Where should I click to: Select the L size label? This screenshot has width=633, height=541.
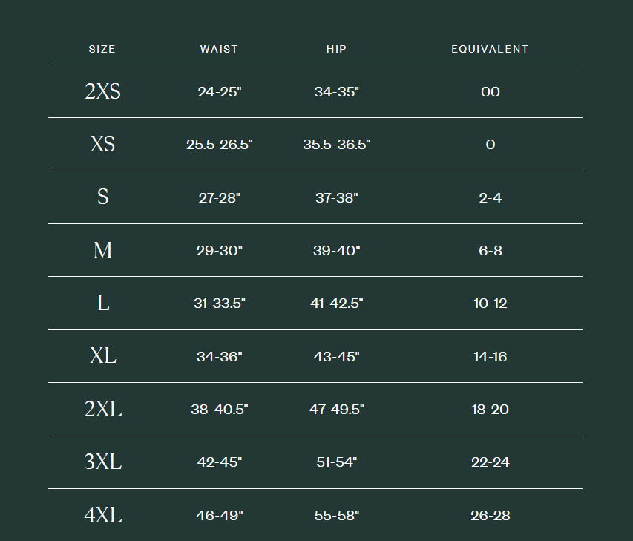[x=102, y=303]
